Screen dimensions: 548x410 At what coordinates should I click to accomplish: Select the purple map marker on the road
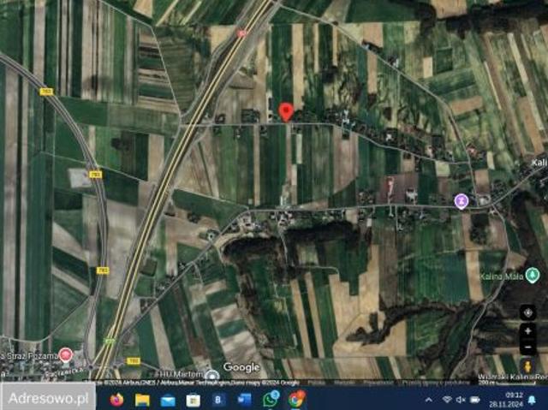point(462,201)
